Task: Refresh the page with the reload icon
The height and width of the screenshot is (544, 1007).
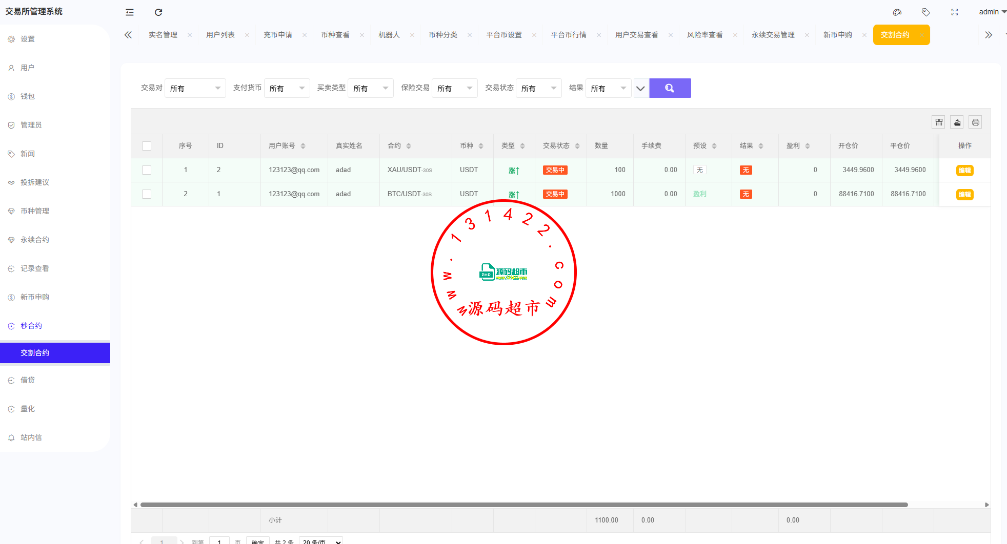Action: pos(158,12)
